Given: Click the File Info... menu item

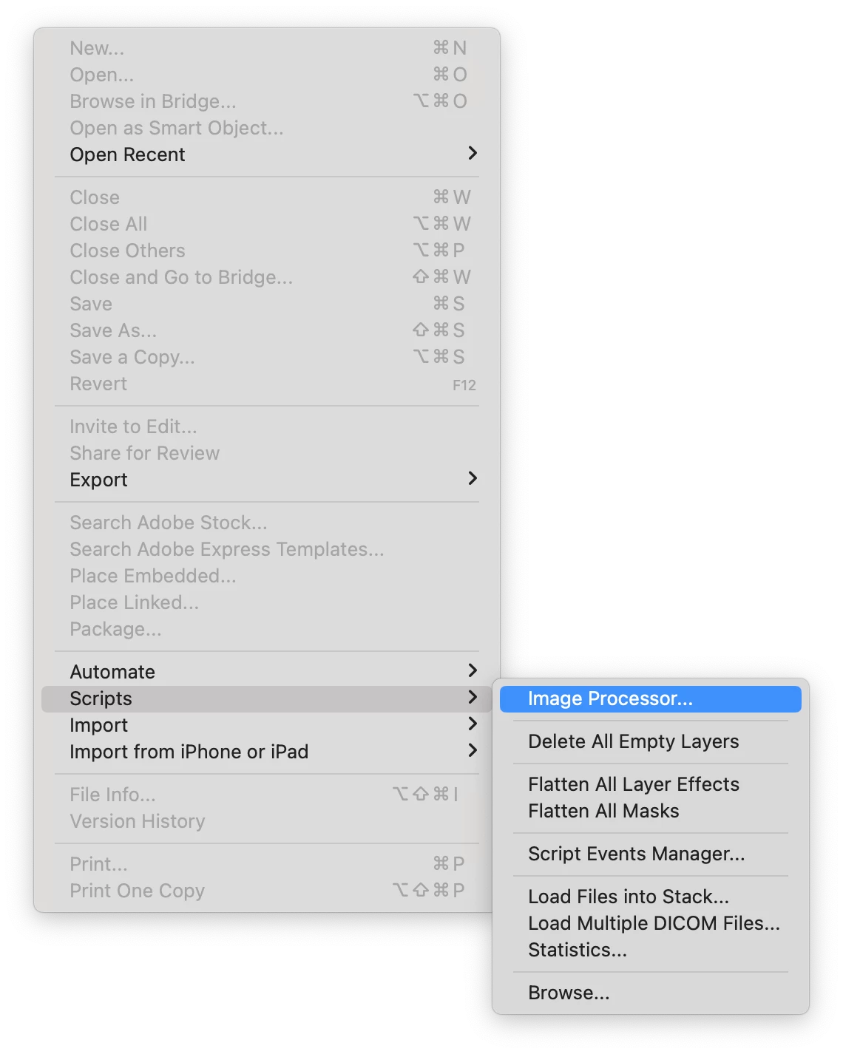Looking at the screenshot, I should click(267, 795).
